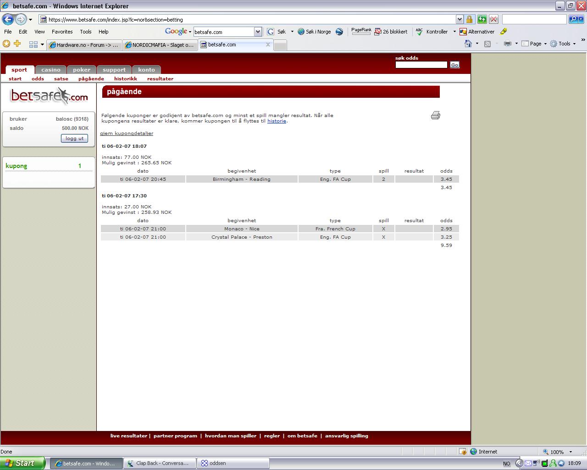Click the 26 blokkert popup blocker
Viewport: 587px width, 470px height.
391,32
